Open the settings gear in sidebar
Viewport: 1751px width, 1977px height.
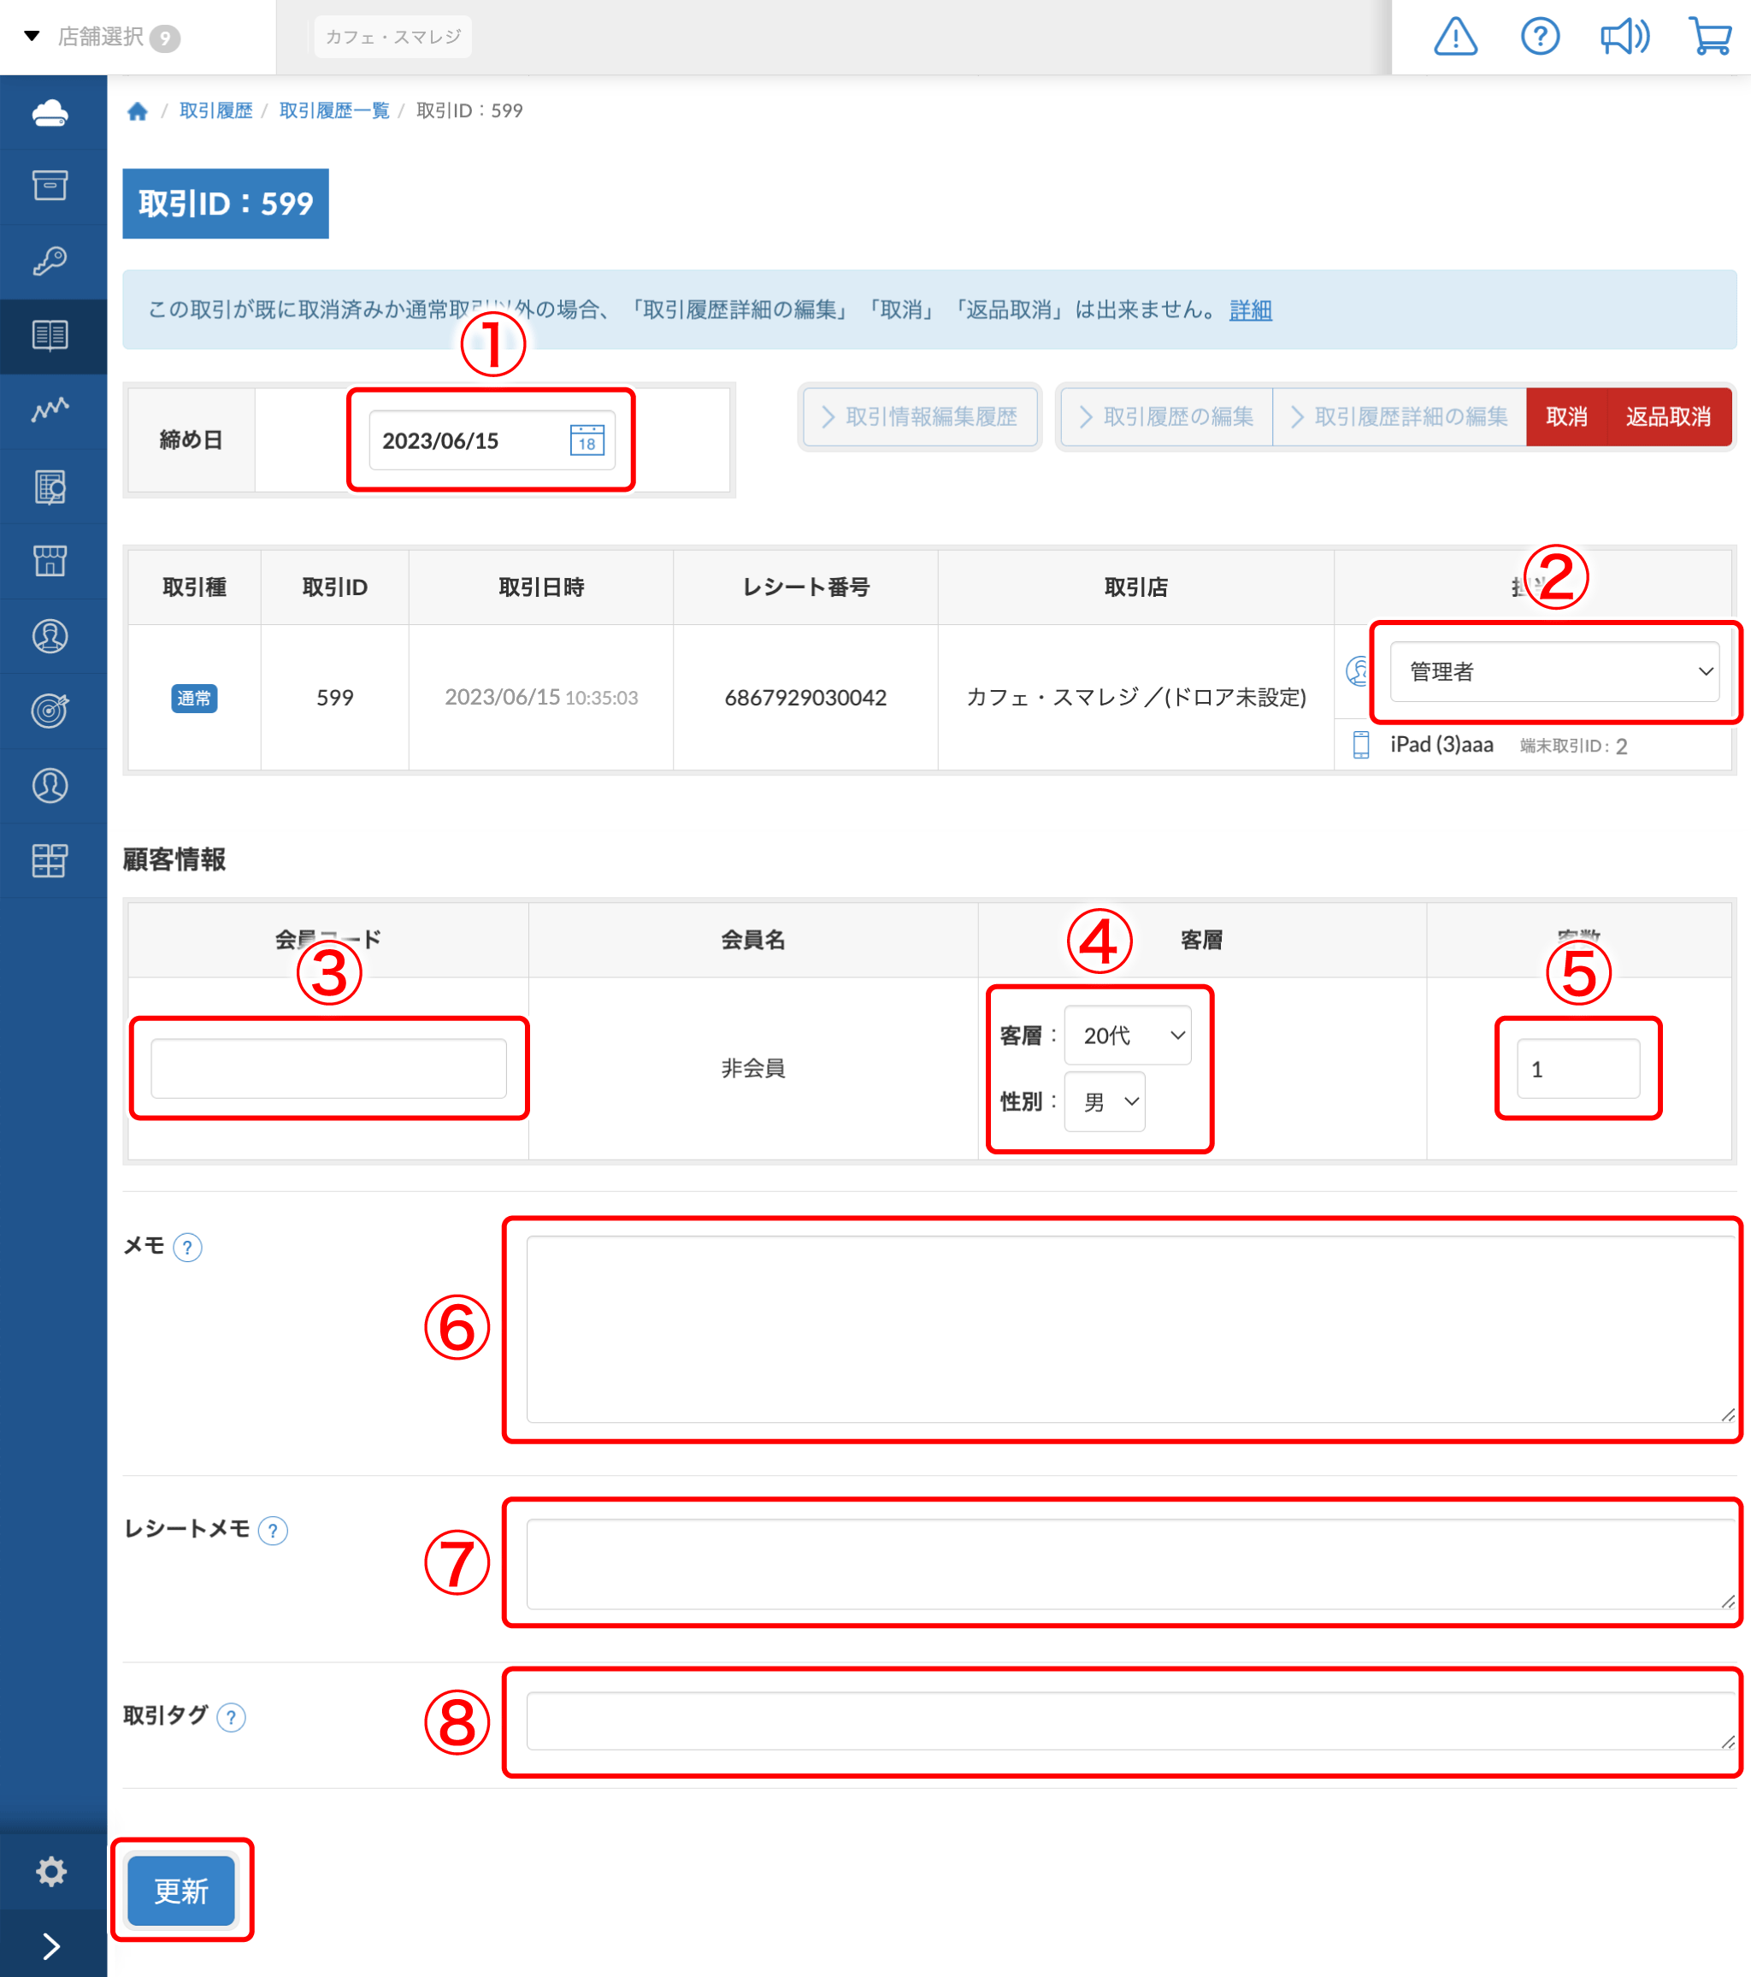50,1871
